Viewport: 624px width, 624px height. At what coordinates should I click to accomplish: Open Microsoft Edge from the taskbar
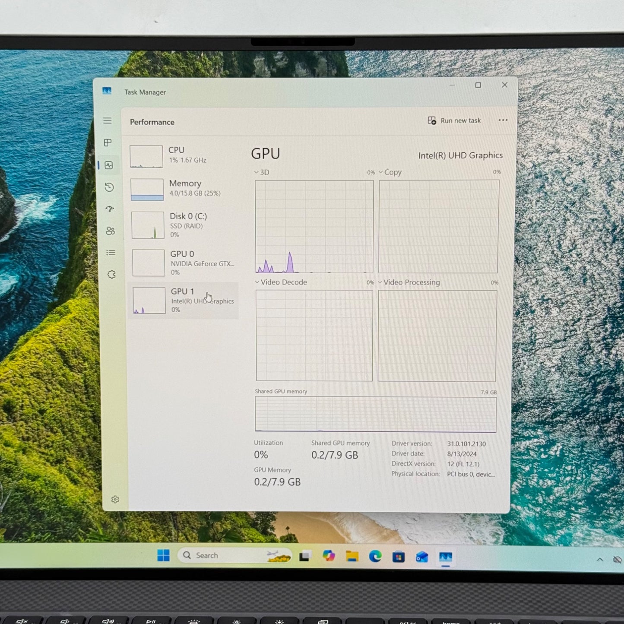coord(375,557)
